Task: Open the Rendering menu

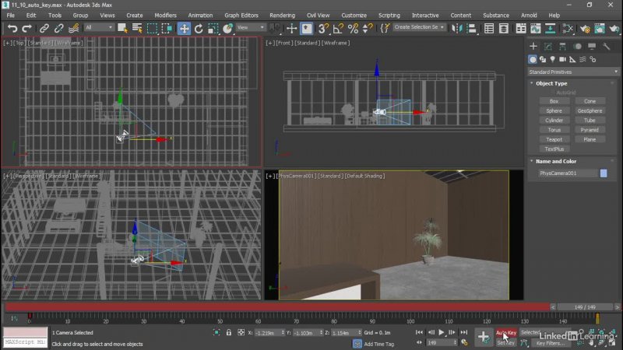Action: (282, 15)
